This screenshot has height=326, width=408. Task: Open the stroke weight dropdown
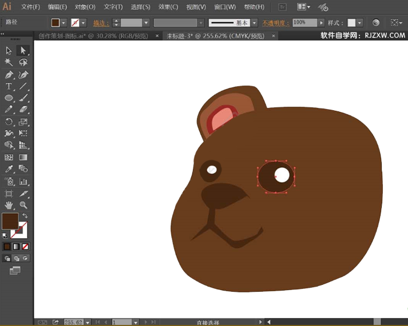(146, 23)
